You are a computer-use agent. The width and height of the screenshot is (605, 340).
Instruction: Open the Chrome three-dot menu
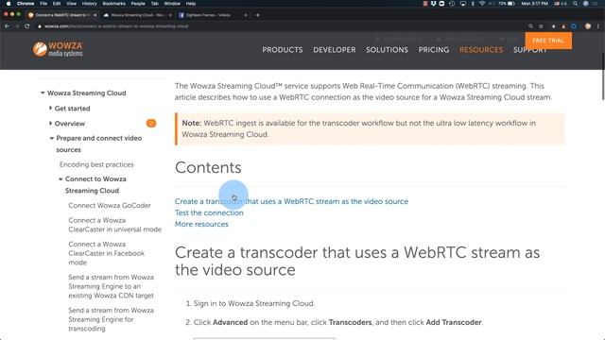coord(598,26)
